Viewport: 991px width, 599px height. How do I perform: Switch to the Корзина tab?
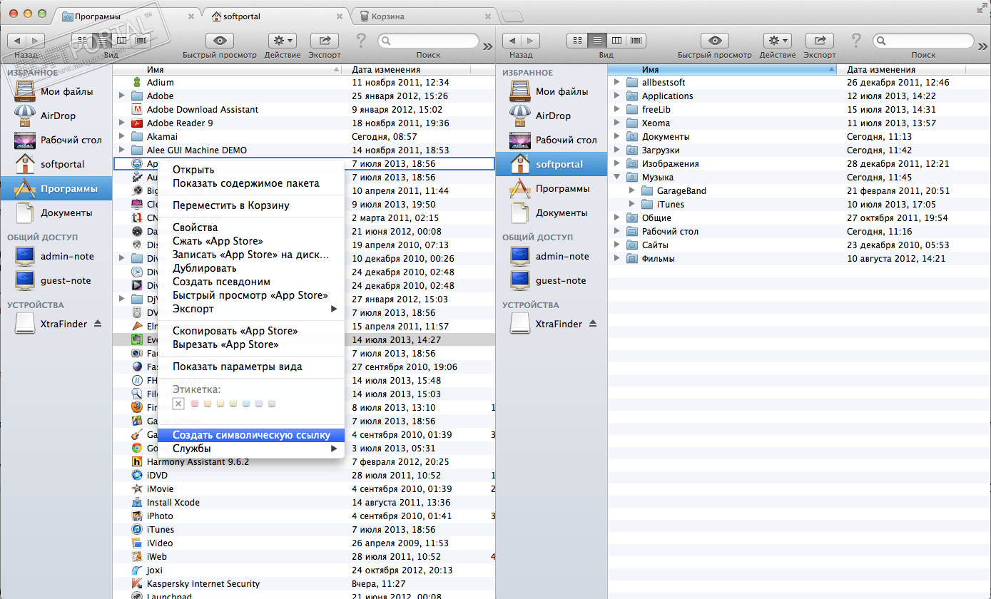coord(425,16)
